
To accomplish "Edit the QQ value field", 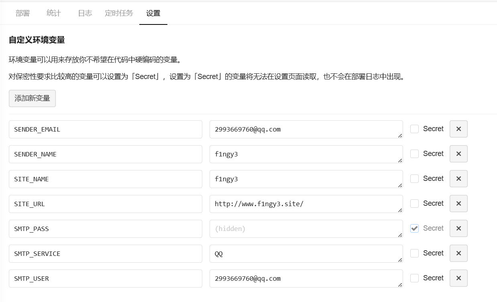I will (306, 253).
